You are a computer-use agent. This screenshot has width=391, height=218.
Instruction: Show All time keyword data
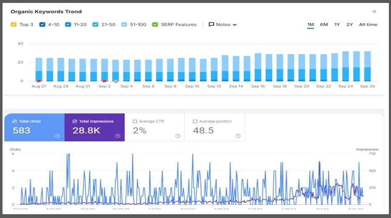(x=368, y=24)
